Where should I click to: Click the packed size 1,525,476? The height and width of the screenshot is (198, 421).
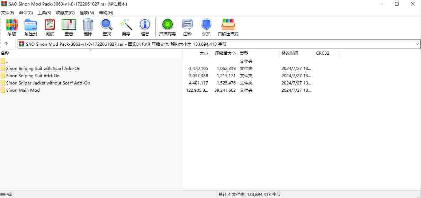point(226,83)
